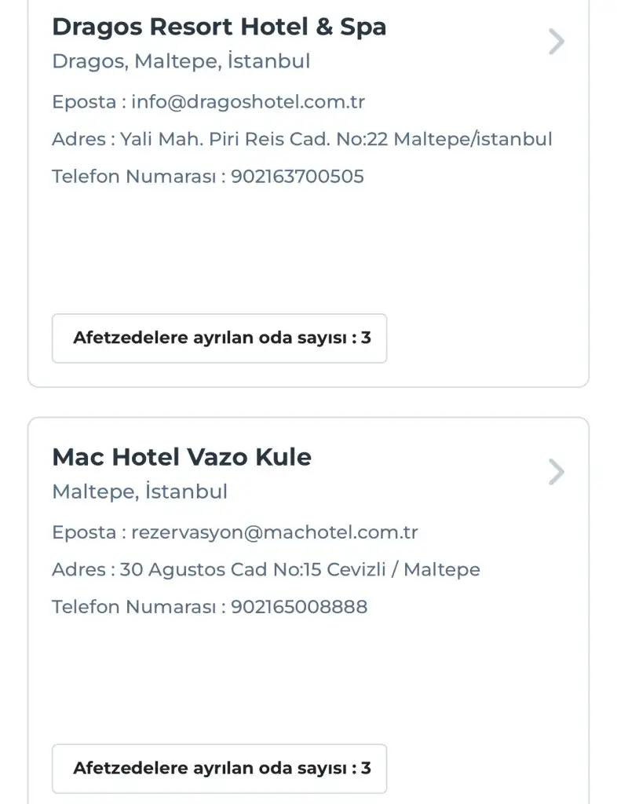Viewport: 617px width, 804px height.
Task: Call Dragos phone number 902163700505
Action: click(x=298, y=176)
